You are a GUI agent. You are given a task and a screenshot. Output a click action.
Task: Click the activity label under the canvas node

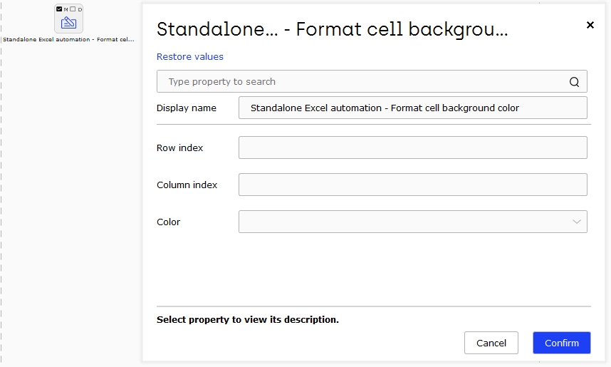click(x=68, y=39)
